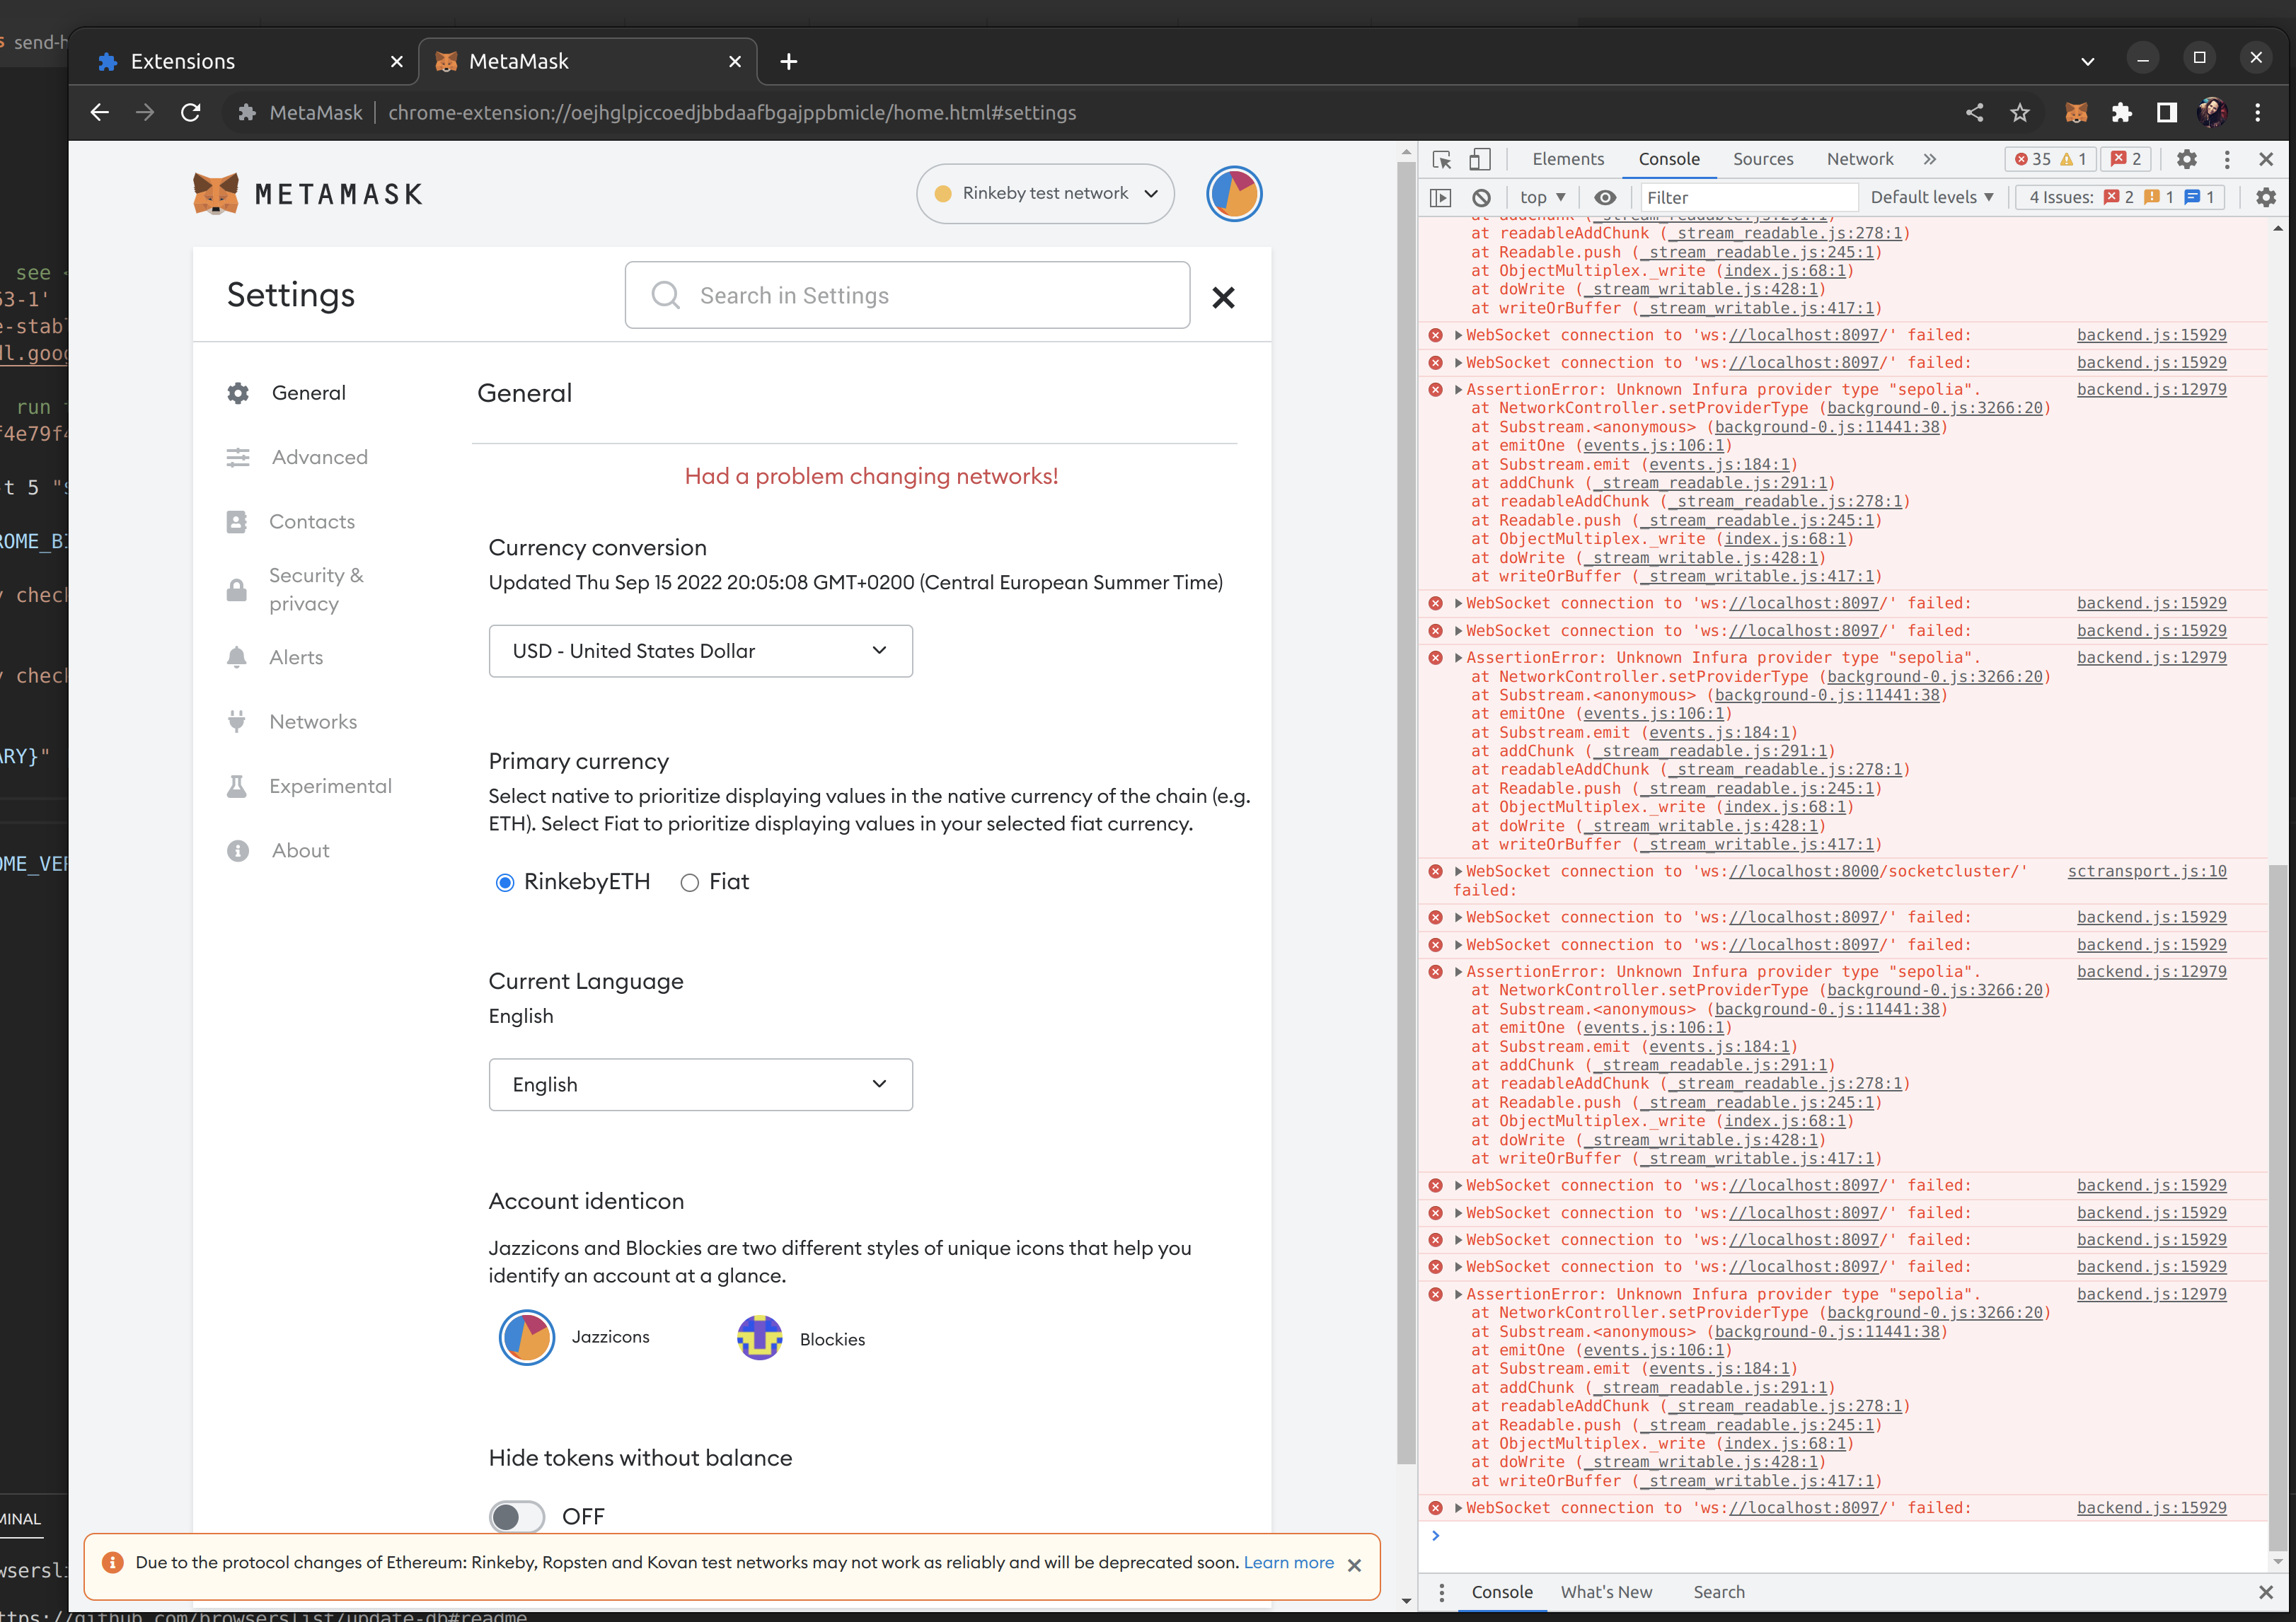Create a live expression with the eye icon
The height and width of the screenshot is (1622, 2296).
click(x=1605, y=197)
